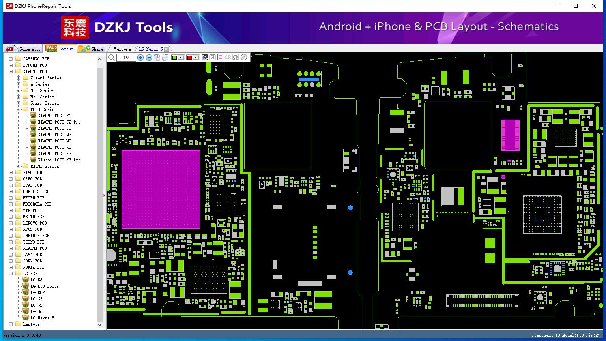Open XIAOMI POCO F2 Pro layout
This screenshot has width=606, height=341.
59,122
